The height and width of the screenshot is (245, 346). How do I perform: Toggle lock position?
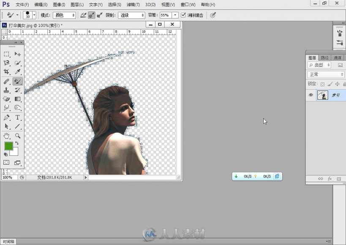(337, 84)
